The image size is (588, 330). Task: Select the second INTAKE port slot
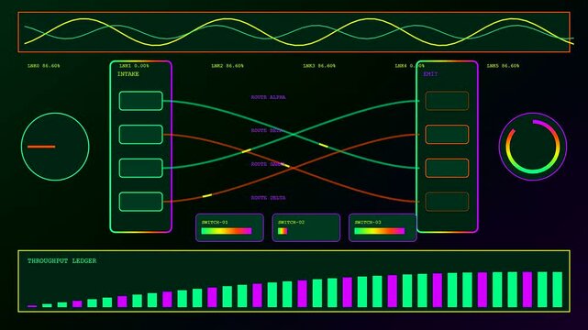point(141,135)
